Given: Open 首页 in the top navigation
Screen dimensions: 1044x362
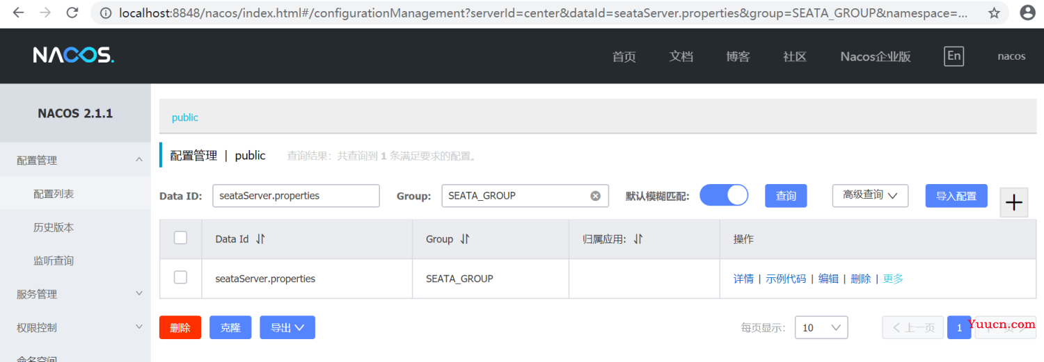Looking at the screenshot, I should pyautogui.click(x=624, y=56).
